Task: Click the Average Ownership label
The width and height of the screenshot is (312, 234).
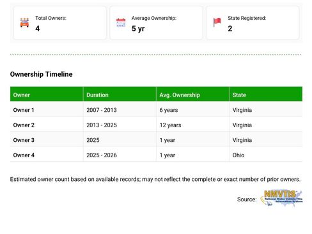Action: pos(154,18)
